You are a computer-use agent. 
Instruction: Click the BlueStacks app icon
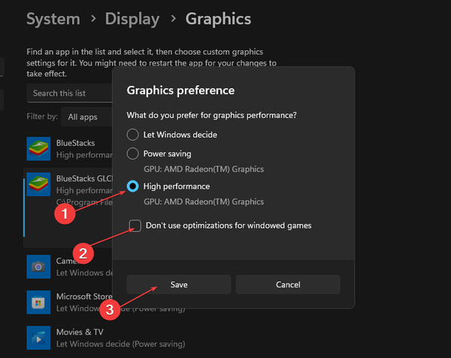click(x=38, y=148)
